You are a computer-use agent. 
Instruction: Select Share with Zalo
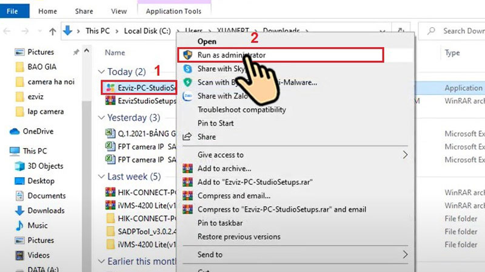coord(222,96)
